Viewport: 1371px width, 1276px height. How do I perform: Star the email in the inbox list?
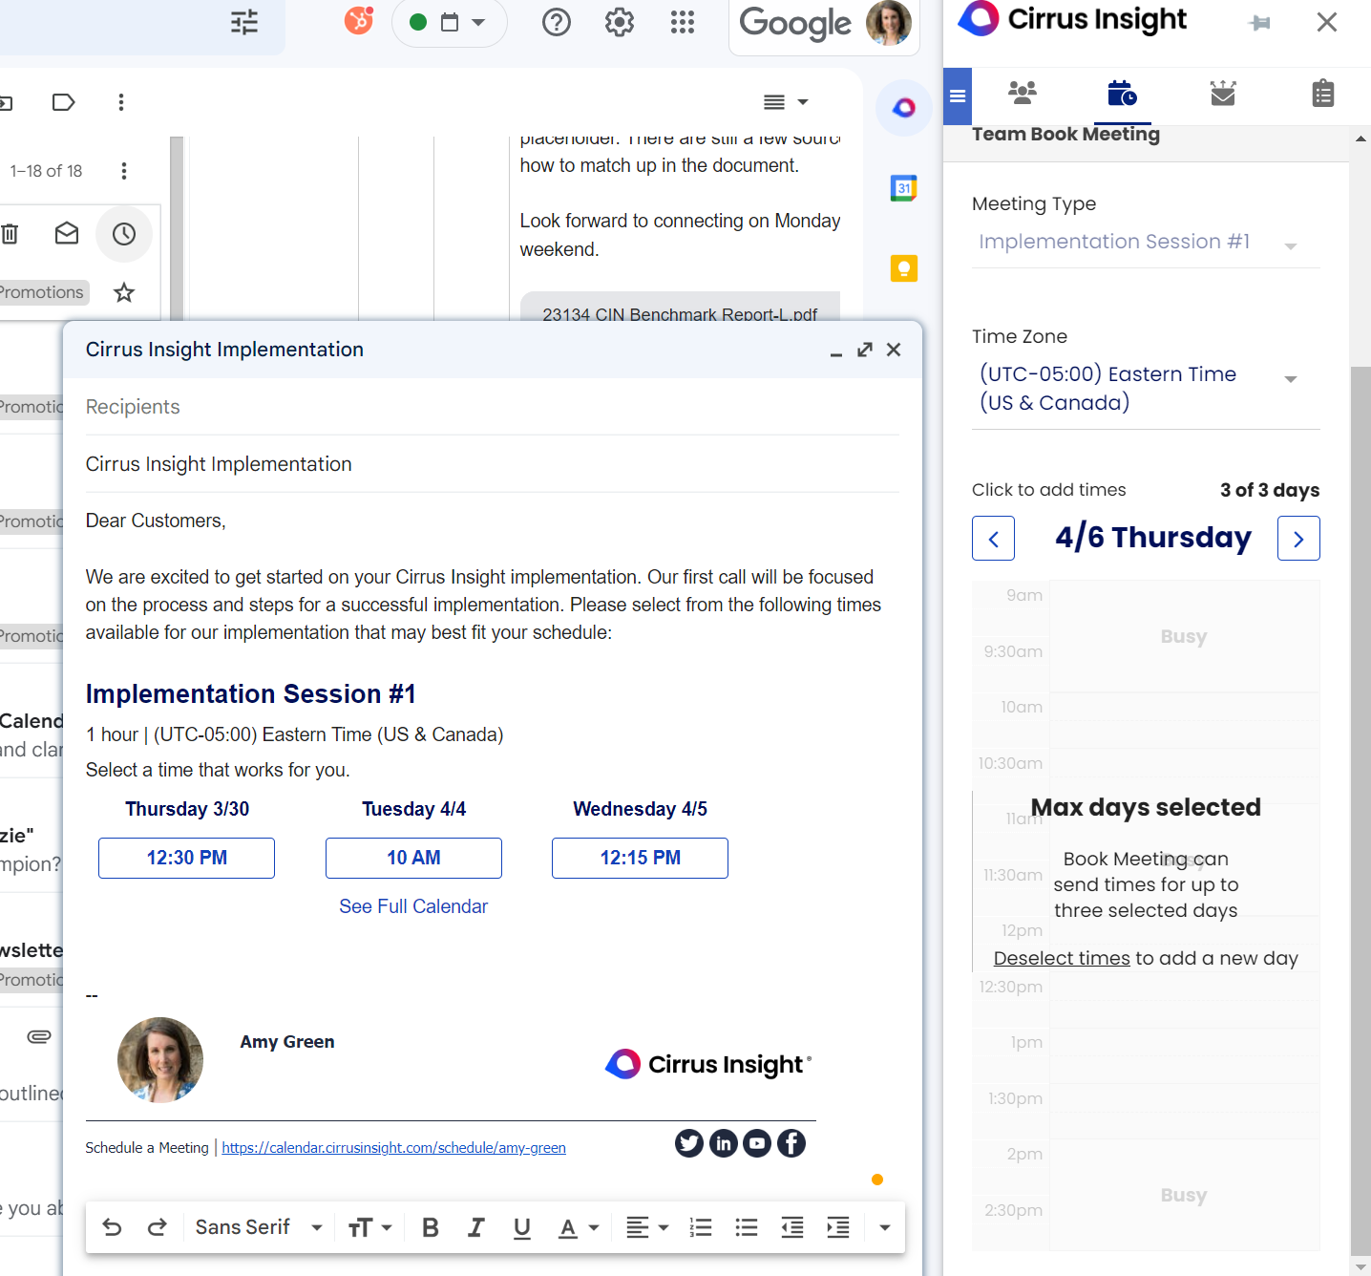click(x=124, y=292)
